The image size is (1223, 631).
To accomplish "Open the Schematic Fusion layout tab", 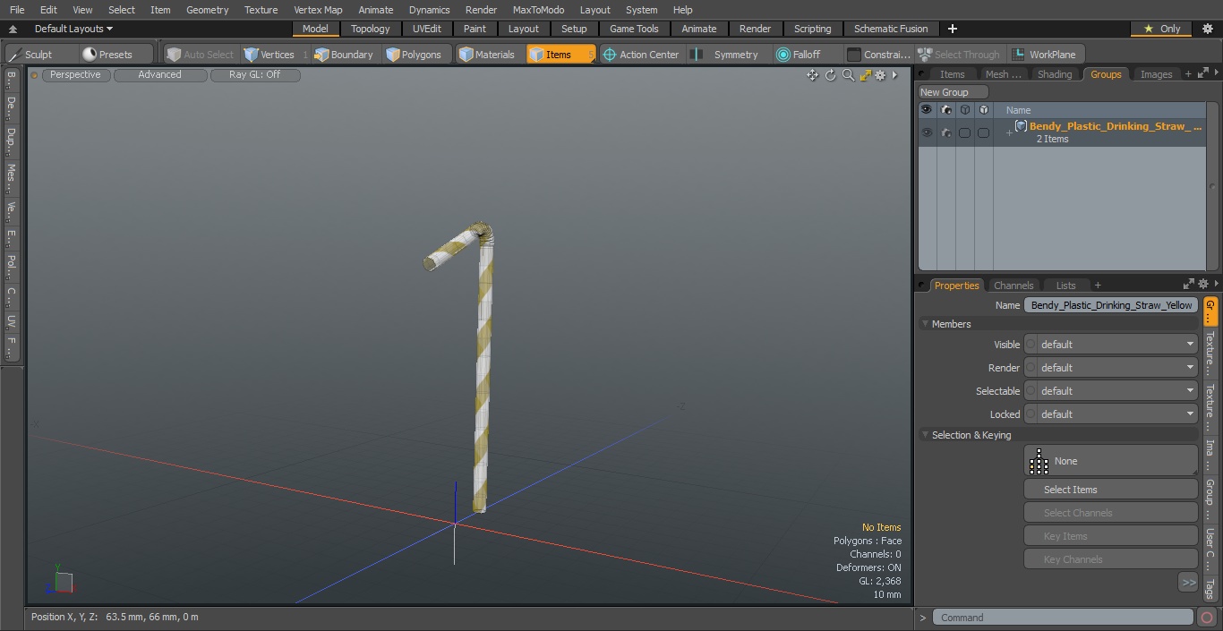I will [x=891, y=29].
